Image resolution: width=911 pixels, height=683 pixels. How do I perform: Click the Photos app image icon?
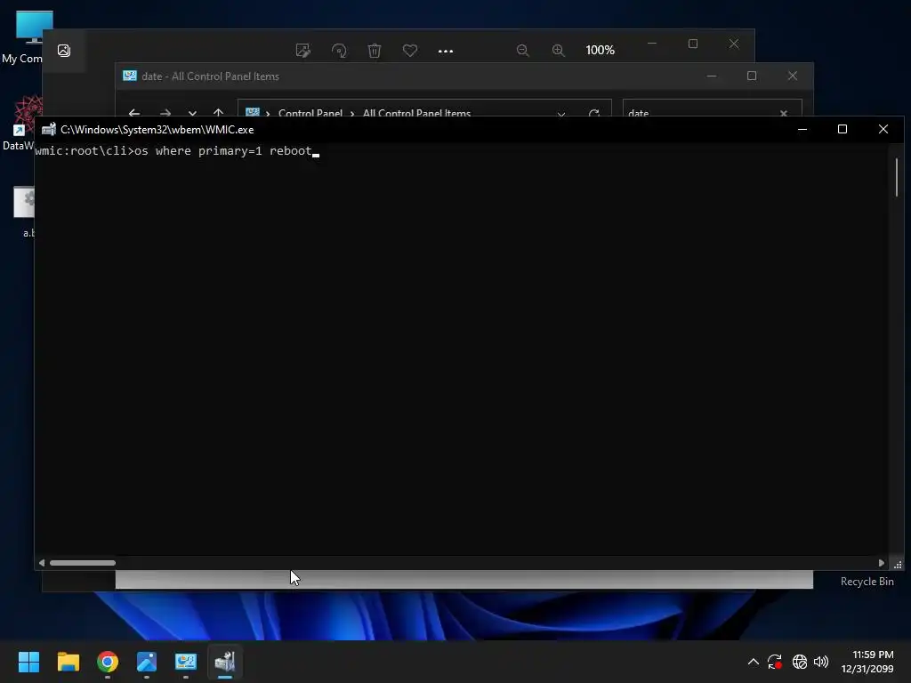tap(64, 51)
